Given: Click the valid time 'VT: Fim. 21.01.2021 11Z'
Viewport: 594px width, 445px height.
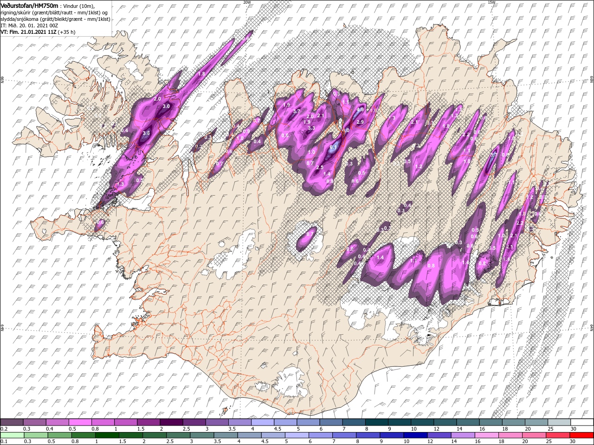Looking at the screenshot, I should click(29, 32).
